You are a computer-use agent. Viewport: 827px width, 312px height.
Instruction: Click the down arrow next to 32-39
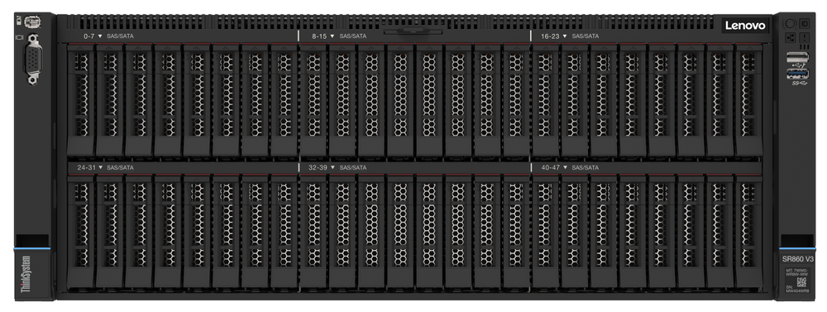(332, 167)
